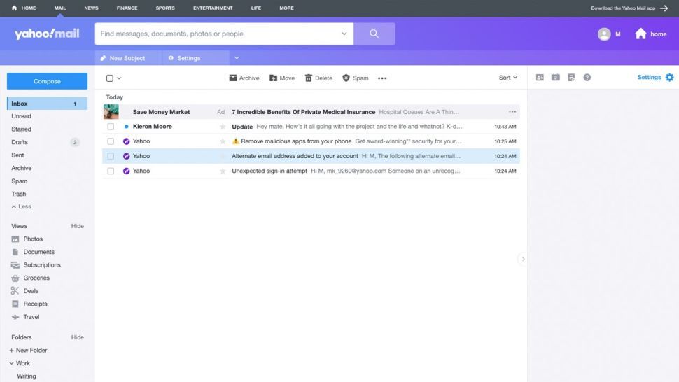Click the Delete trash icon
679x382 pixels.
pos(308,78)
